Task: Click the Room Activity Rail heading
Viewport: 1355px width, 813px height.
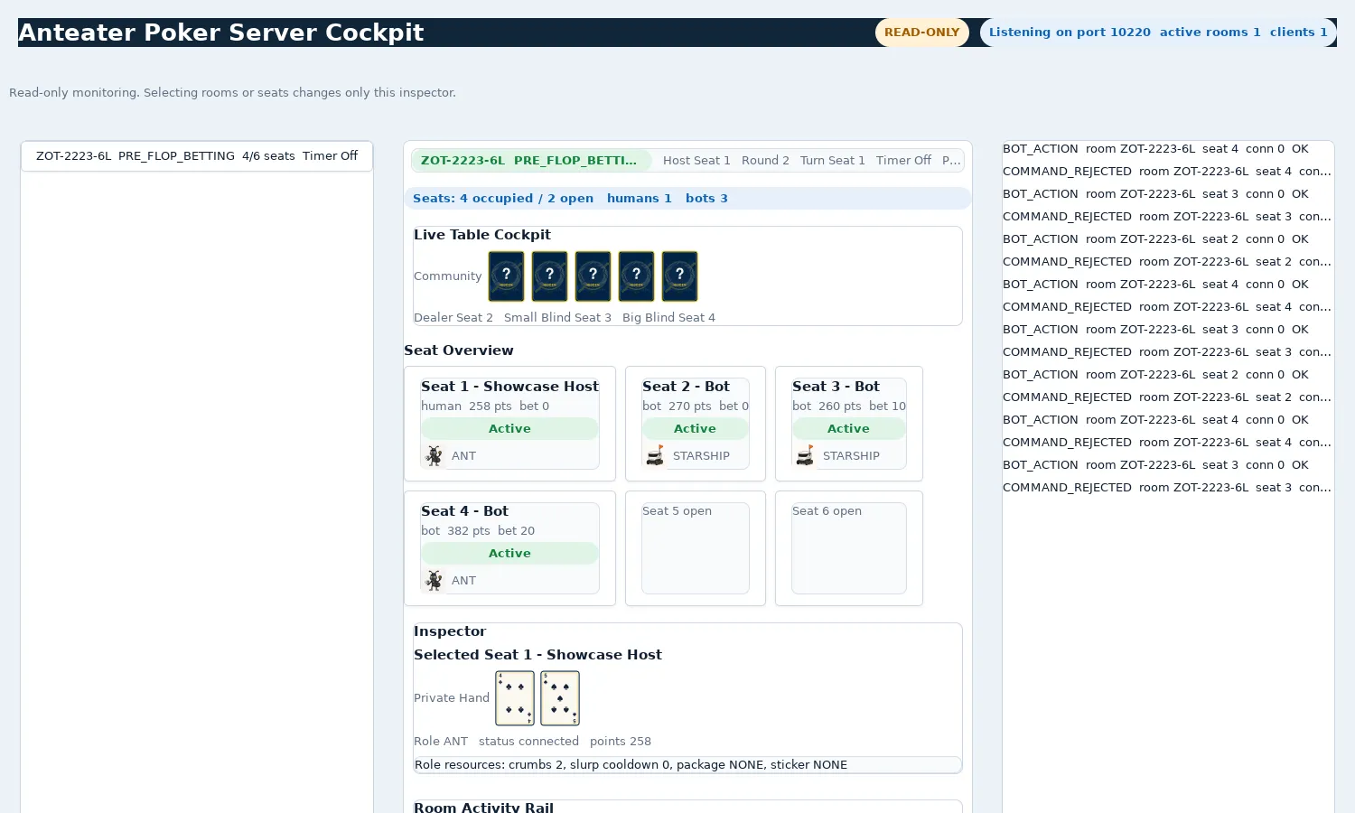Action: click(483, 807)
